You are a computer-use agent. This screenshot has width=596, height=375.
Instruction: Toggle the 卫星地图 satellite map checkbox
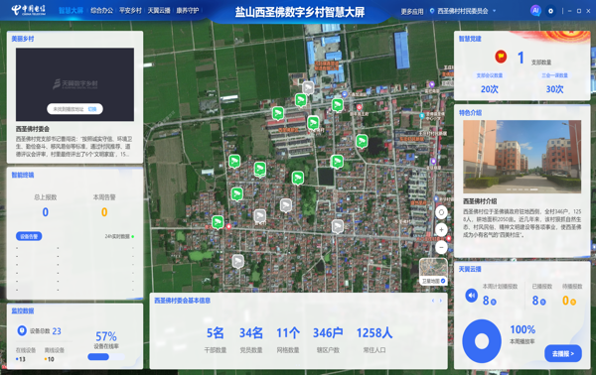(x=443, y=281)
